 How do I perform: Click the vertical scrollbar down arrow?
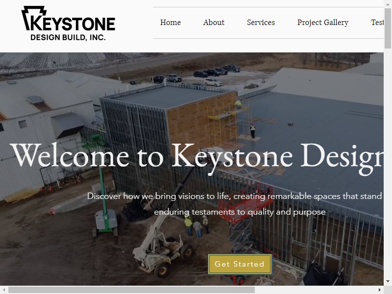tap(388, 281)
